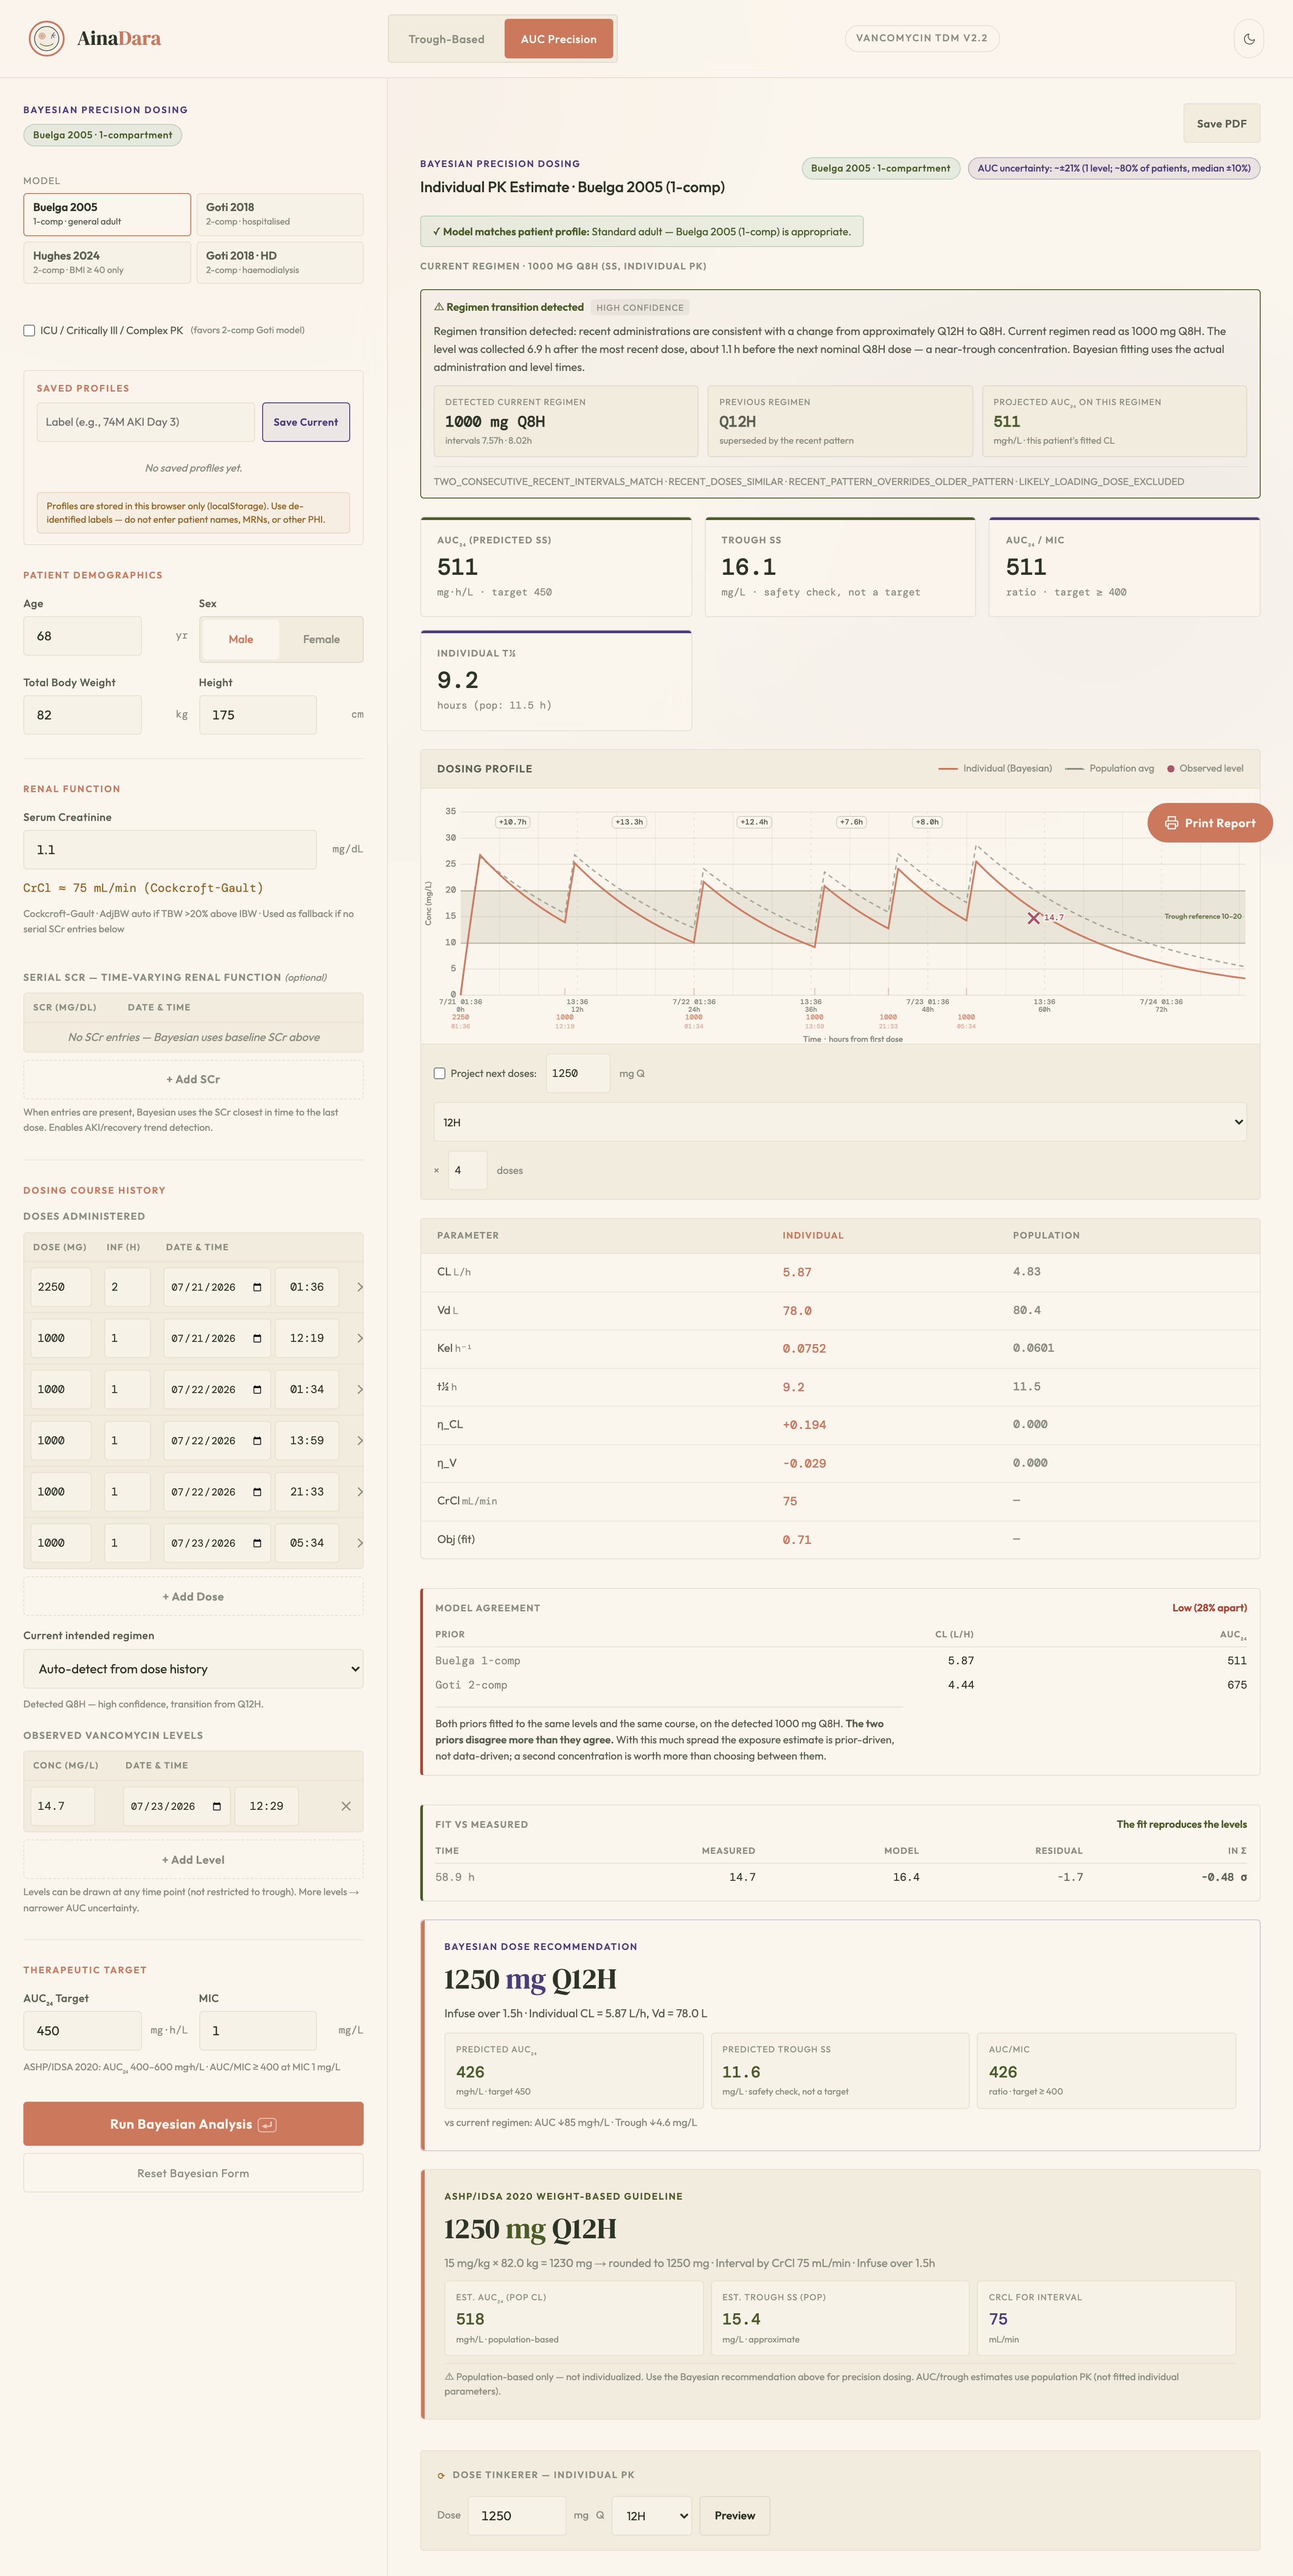Select the Goti 2018 hospitalised model
The image size is (1293, 2576).
coord(280,214)
